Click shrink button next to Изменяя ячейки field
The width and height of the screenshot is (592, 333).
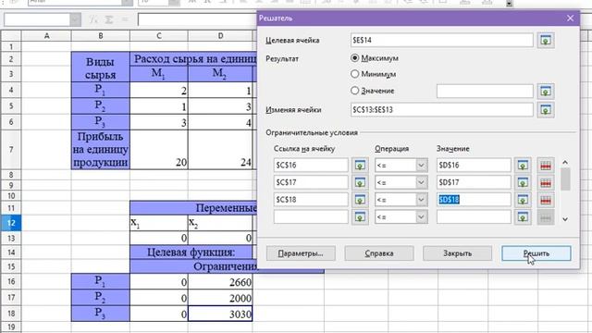click(546, 110)
